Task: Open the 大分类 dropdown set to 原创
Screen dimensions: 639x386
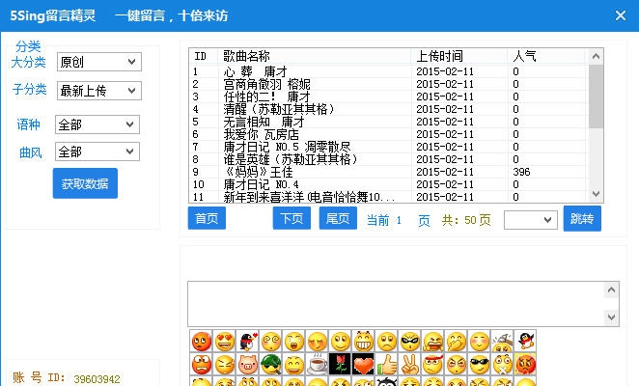Action: click(x=99, y=62)
